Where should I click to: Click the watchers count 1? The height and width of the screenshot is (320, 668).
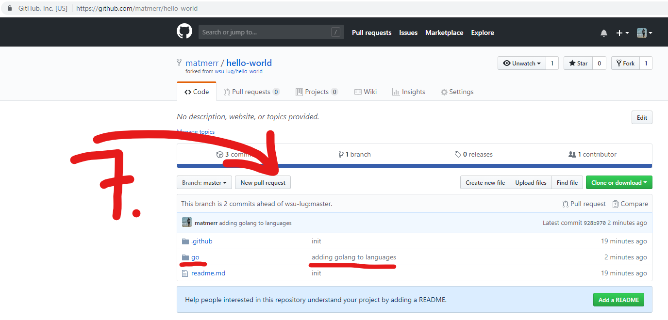(x=552, y=63)
